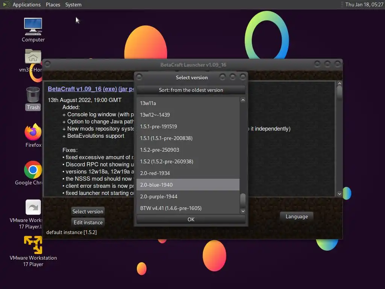Click version list scroll up arrow

[x=243, y=100]
